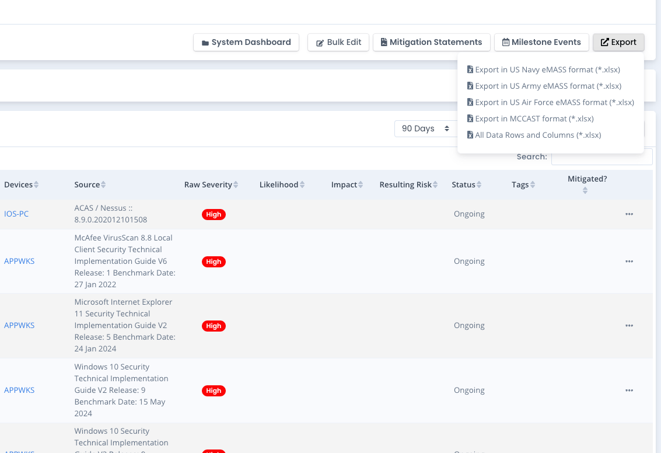Open row actions menu for IOS-PC

pyautogui.click(x=629, y=214)
